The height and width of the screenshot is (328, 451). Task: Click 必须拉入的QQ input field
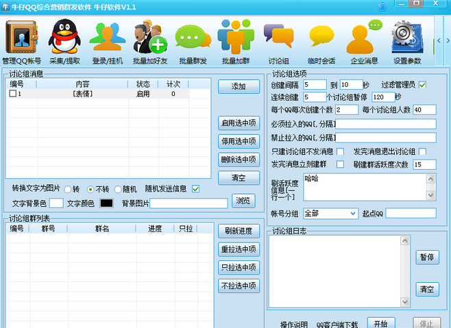[386, 124]
